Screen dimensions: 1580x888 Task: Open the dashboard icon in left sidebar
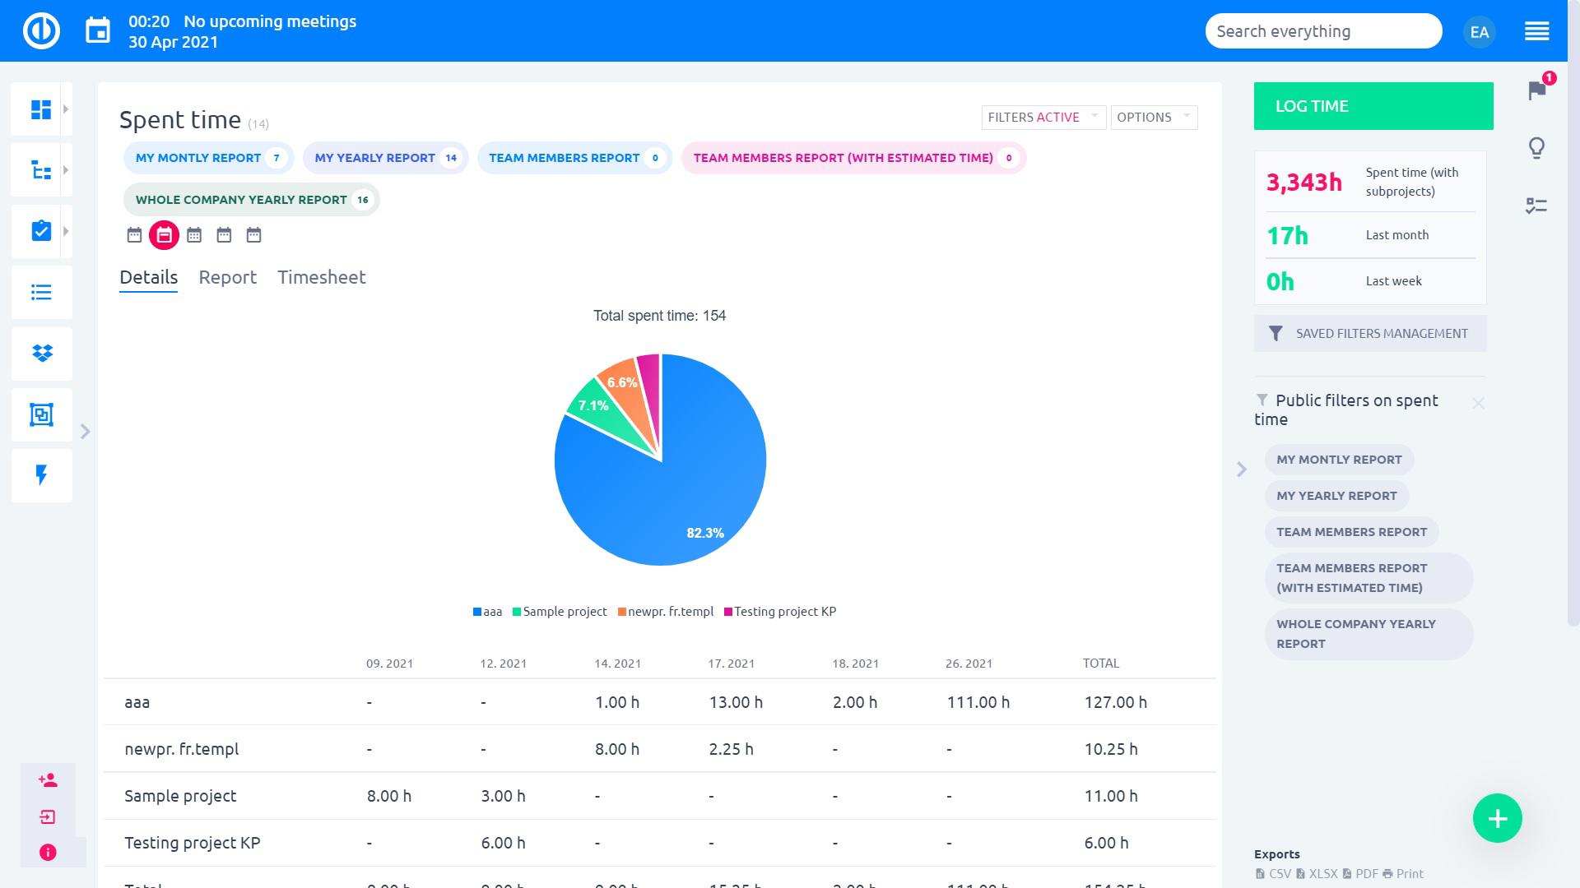click(40, 109)
